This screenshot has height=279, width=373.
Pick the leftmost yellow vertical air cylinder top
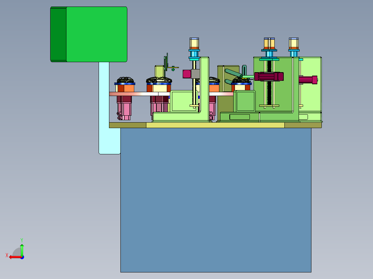194,43
